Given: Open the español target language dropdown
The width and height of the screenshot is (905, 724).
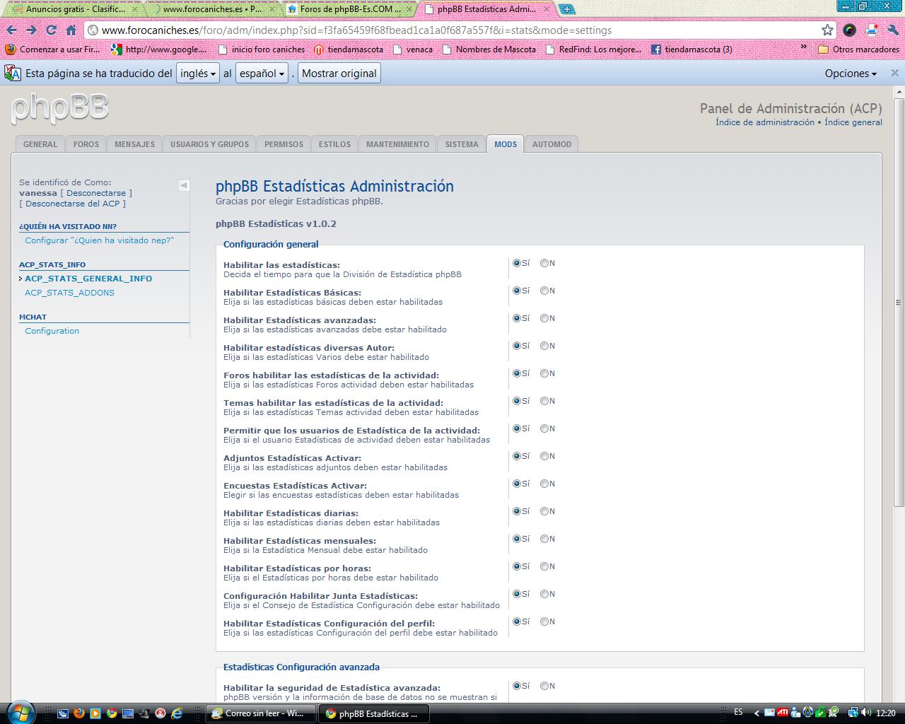Looking at the screenshot, I should [262, 74].
